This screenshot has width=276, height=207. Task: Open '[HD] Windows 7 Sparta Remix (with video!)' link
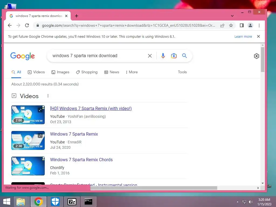[91, 108]
